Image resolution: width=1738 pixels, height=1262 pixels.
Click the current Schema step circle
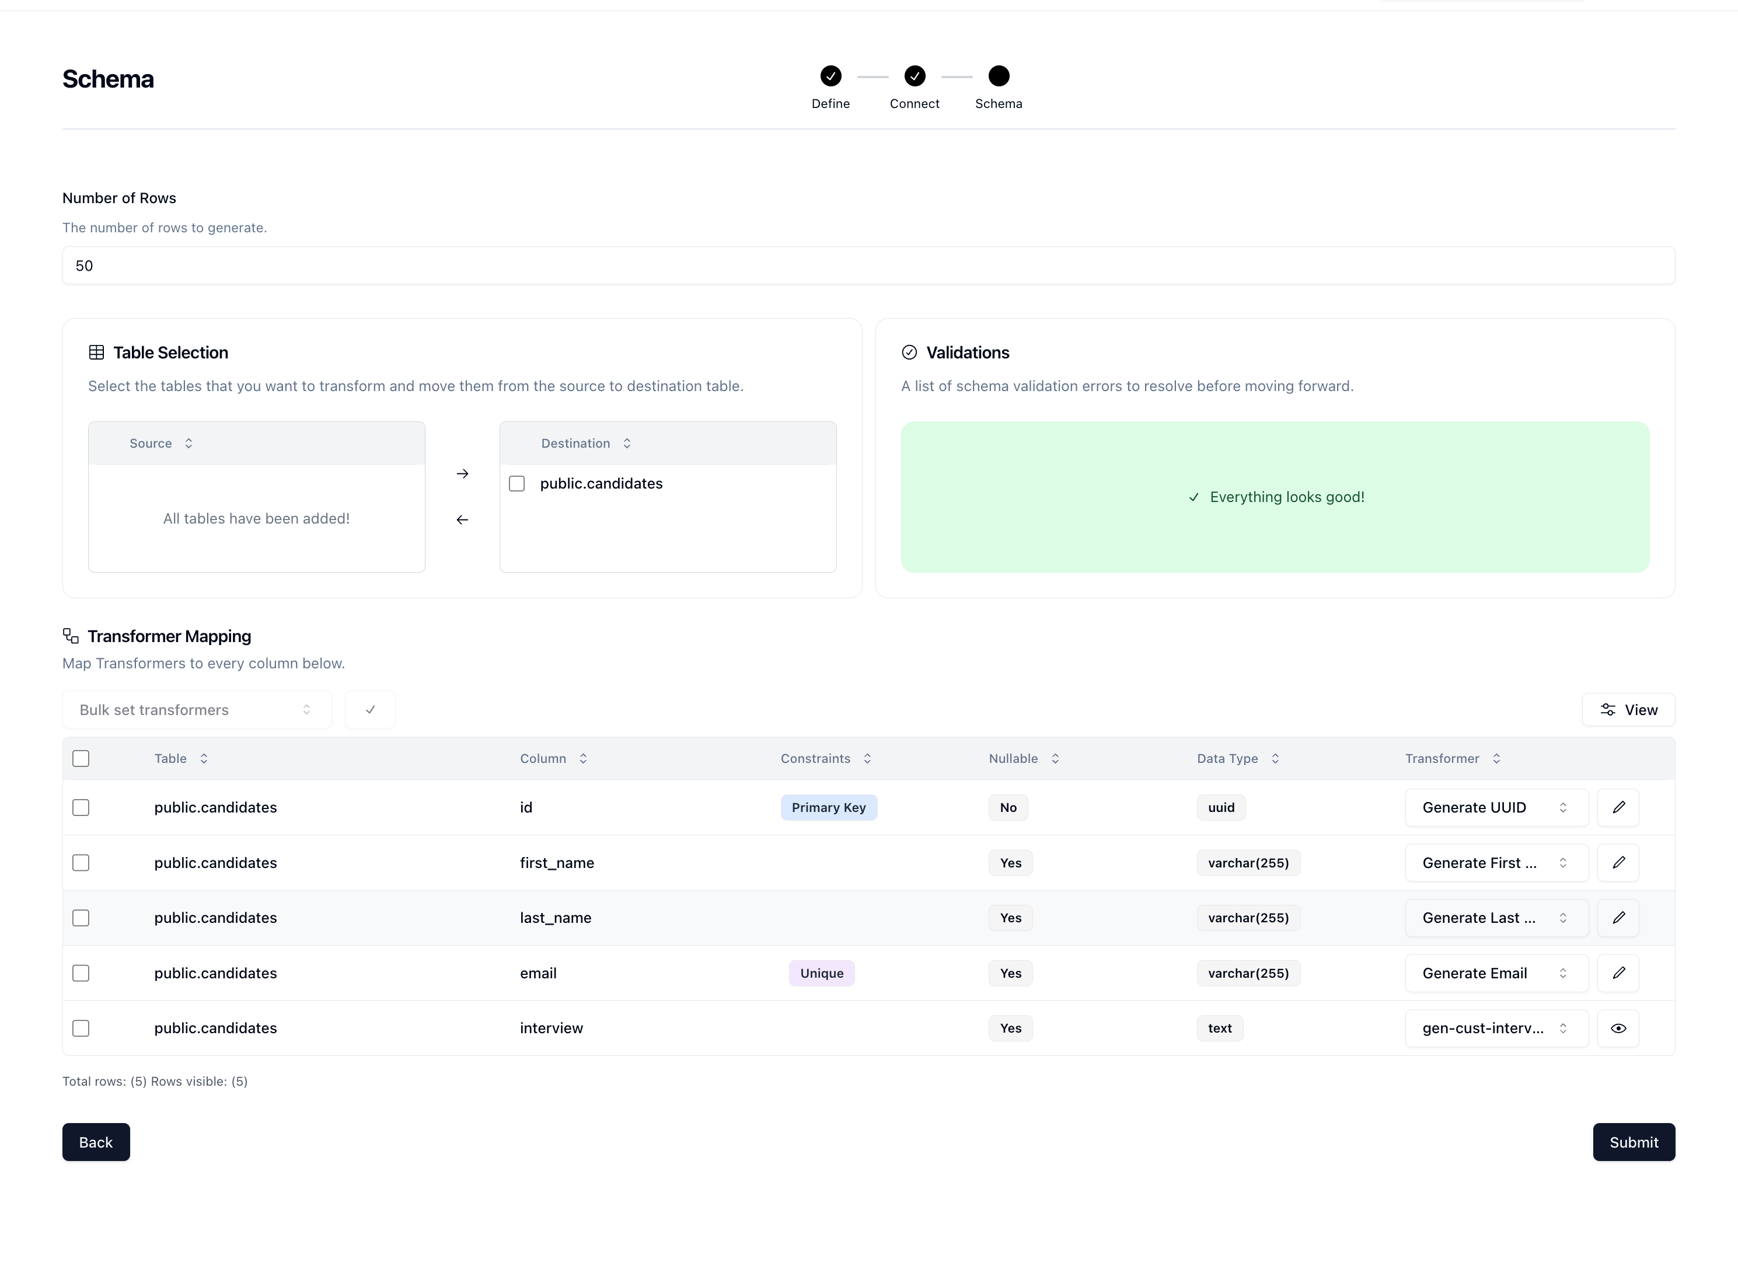pyautogui.click(x=999, y=76)
